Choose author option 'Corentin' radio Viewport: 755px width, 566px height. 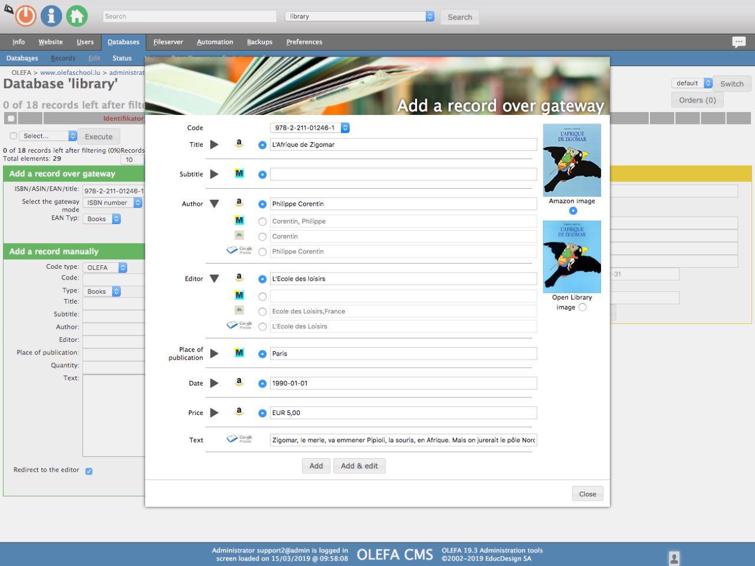[x=262, y=237]
